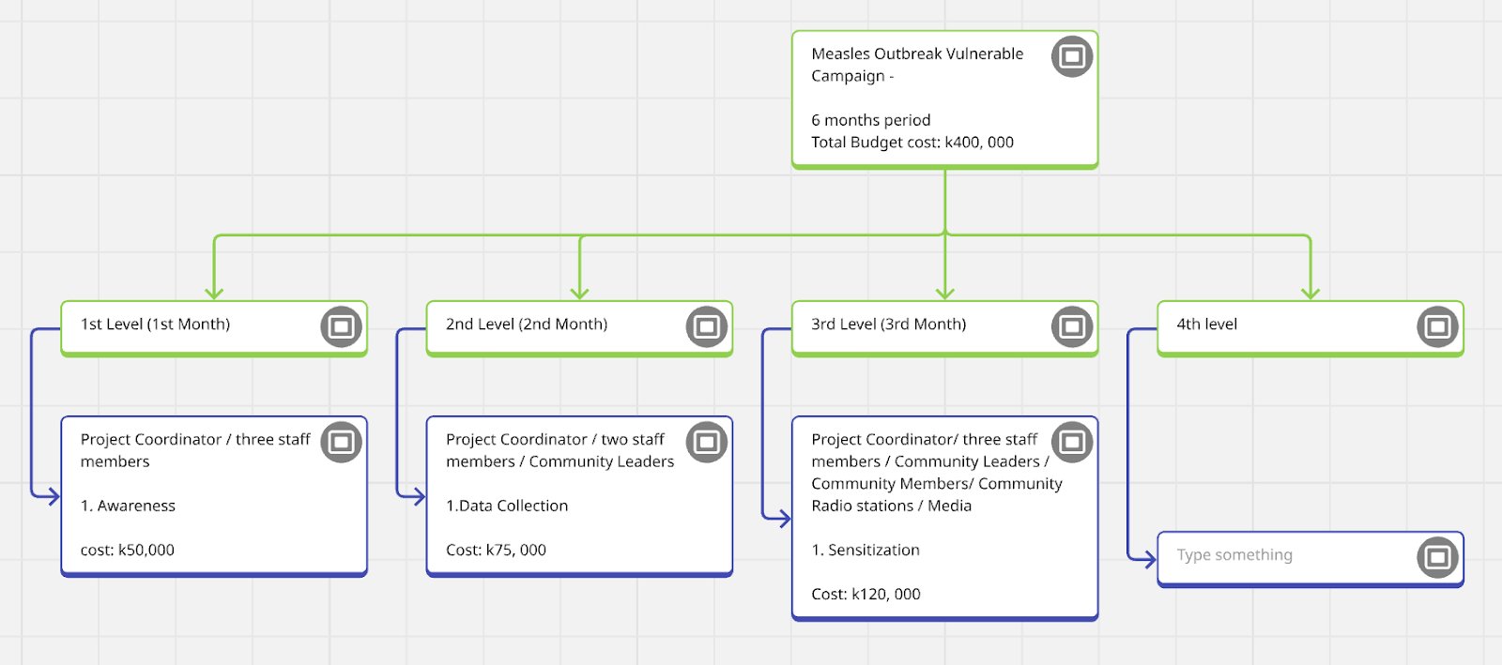The width and height of the screenshot is (1502, 665).
Task: Click the frame icon on 2nd Level card
Action: pyautogui.click(x=707, y=327)
